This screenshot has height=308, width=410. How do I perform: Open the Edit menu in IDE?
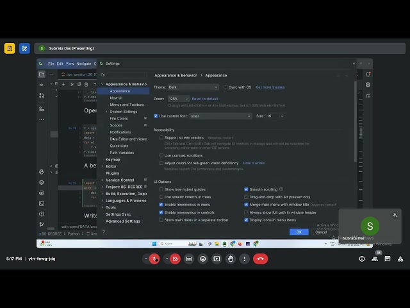pos(60,64)
